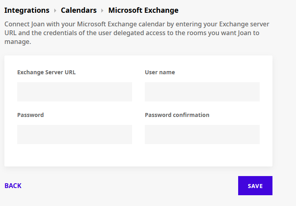296x206 pixels.
Task: Go to Integrations breadcrumb
Action: [x=27, y=10]
